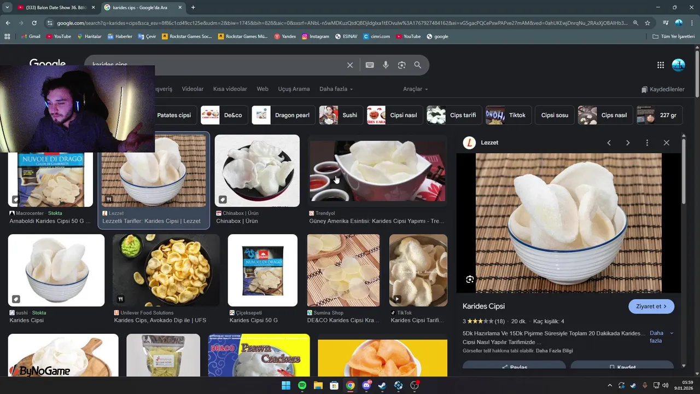
Task: Open Rockstar Games Soc... bookmark
Action: pos(186,36)
